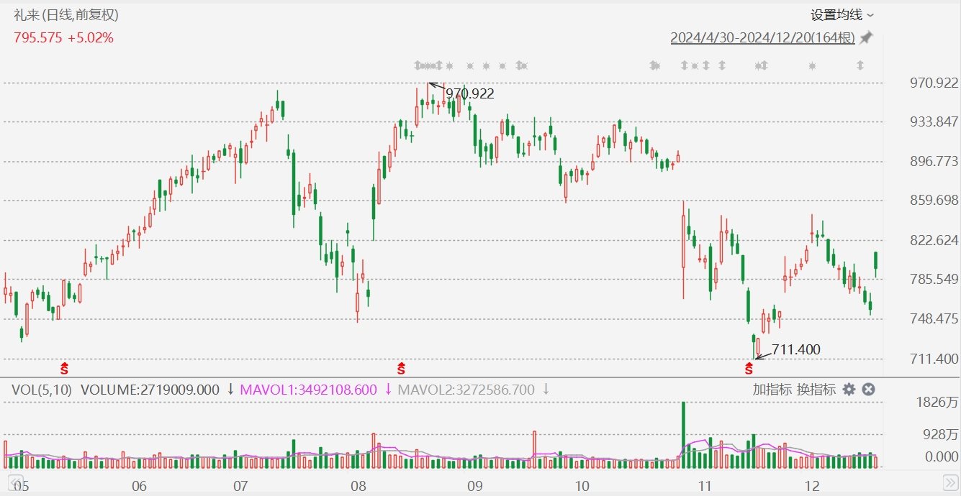961x496 pixels.
Task: Click 加指标 to add an indicator
Action: (x=772, y=390)
